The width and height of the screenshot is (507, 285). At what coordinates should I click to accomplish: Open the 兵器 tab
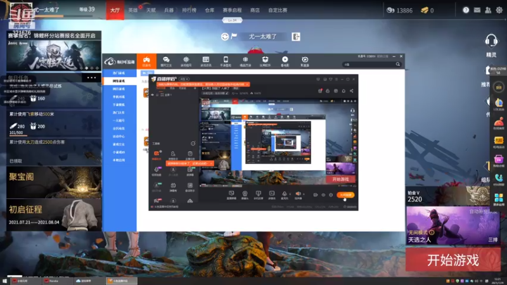coord(169,10)
